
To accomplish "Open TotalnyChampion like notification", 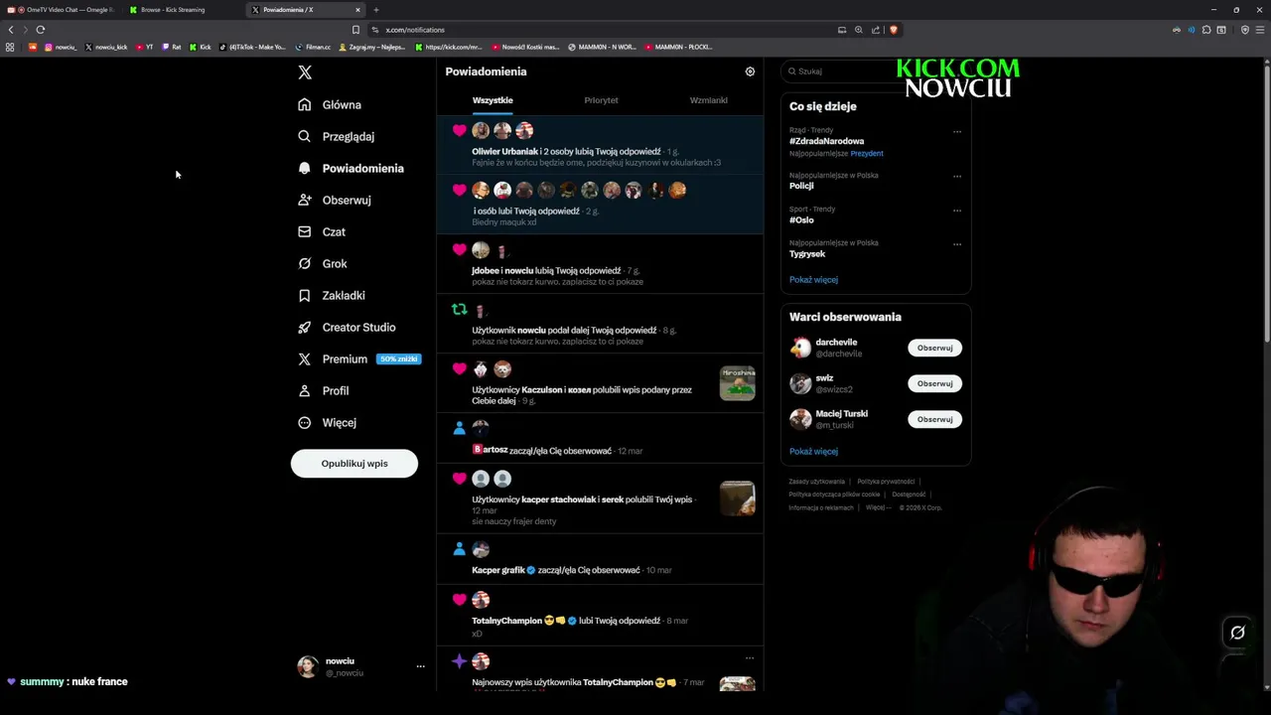I will click(x=600, y=614).
